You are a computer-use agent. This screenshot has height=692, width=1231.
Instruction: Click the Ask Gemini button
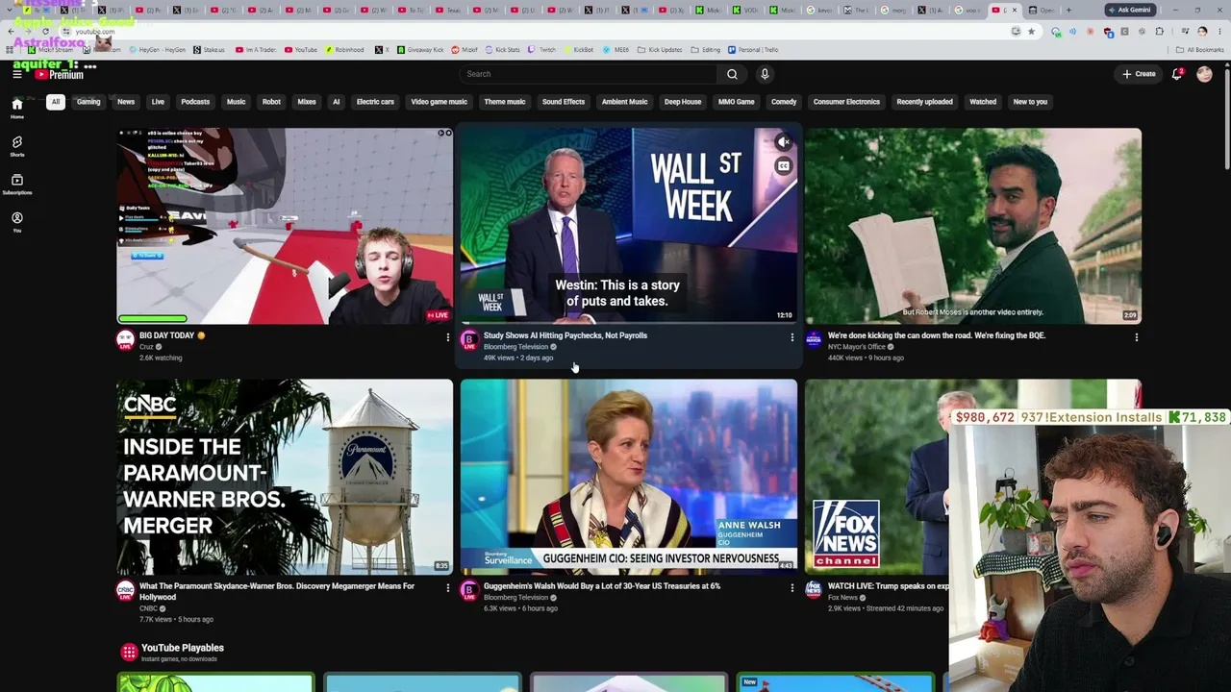pyautogui.click(x=1129, y=10)
